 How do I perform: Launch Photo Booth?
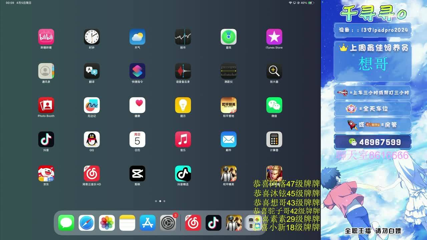(x=46, y=105)
